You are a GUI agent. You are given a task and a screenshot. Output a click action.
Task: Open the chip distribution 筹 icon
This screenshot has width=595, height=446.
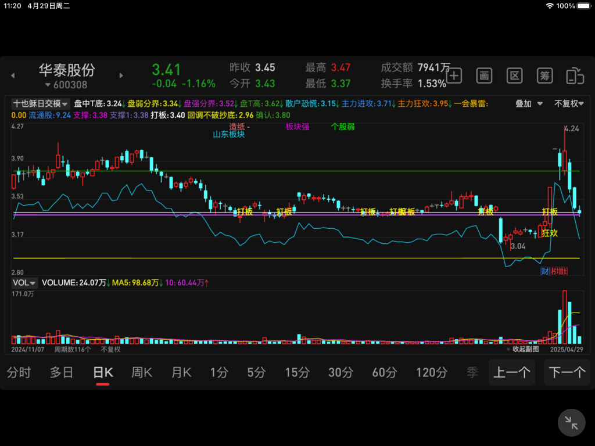pyautogui.click(x=544, y=75)
